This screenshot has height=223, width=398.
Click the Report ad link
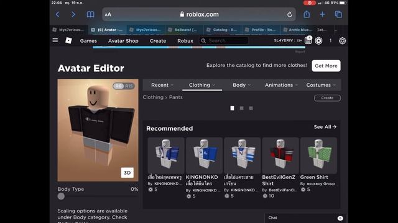300,51
